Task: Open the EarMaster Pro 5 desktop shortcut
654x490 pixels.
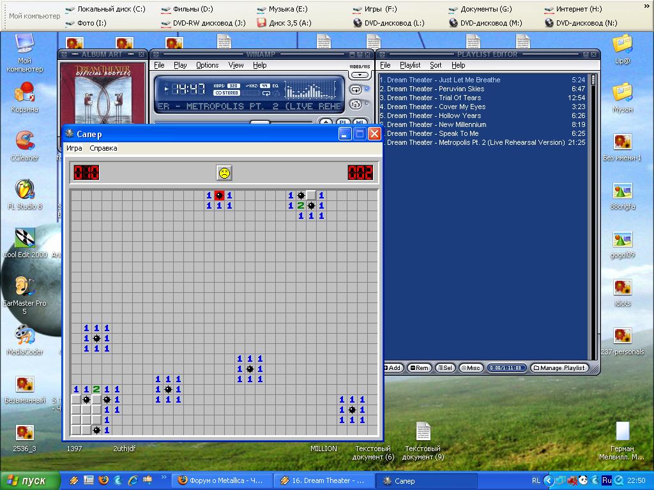Action: [24, 286]
